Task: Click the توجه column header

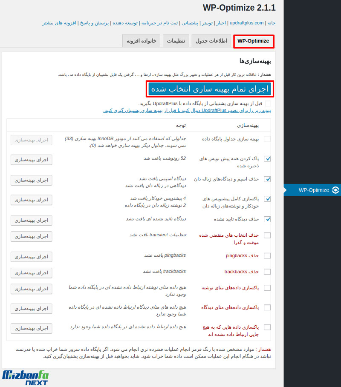Action: [181, 126]
